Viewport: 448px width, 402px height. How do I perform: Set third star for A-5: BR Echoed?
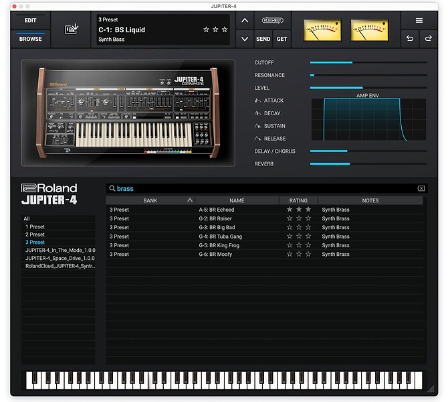click(308, 209)
